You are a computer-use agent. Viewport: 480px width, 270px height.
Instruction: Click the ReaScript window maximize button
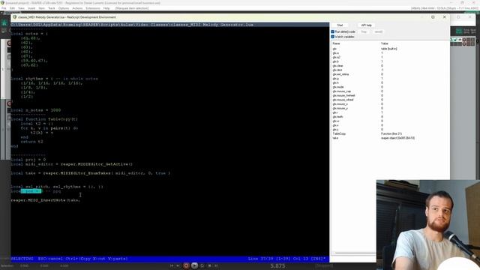433,17
